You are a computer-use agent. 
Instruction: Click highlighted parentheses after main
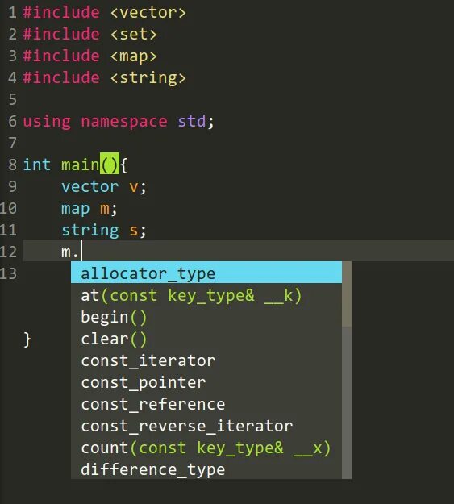tap(110, 164)
